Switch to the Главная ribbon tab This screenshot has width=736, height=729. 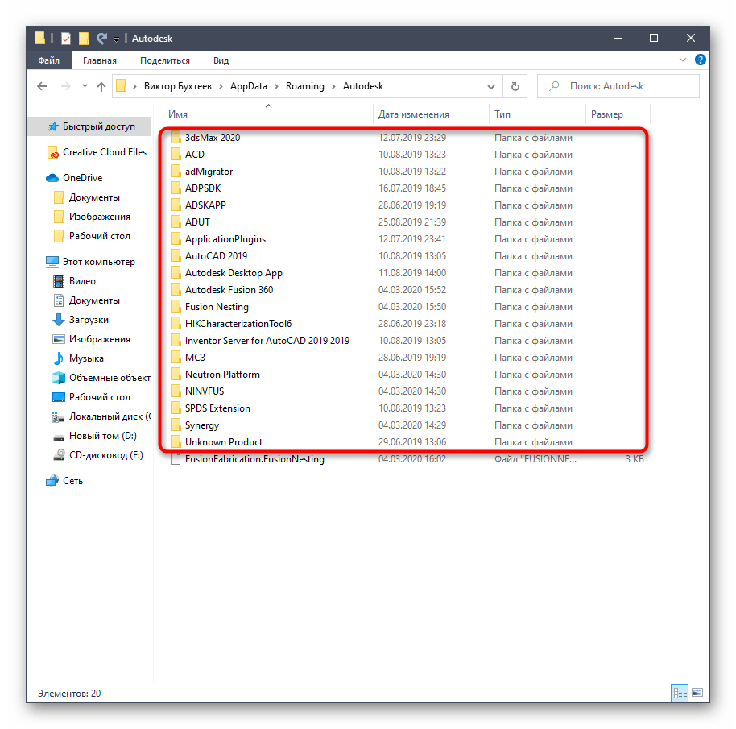[x=100, y=60]
